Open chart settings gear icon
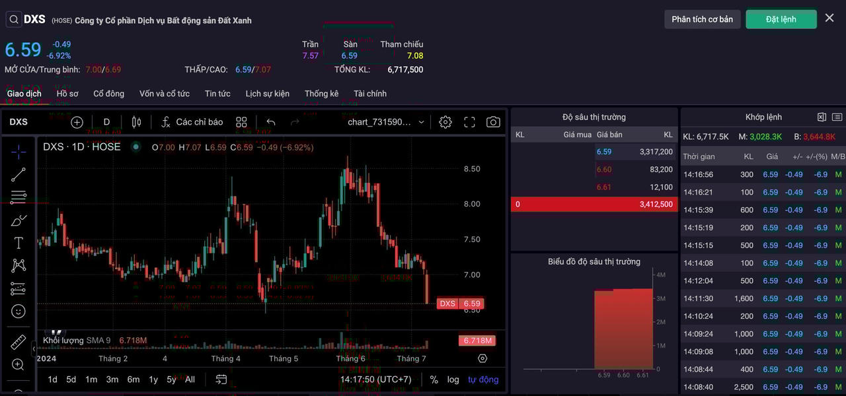This screenshot has width=846, height=396. click(445, 122)
